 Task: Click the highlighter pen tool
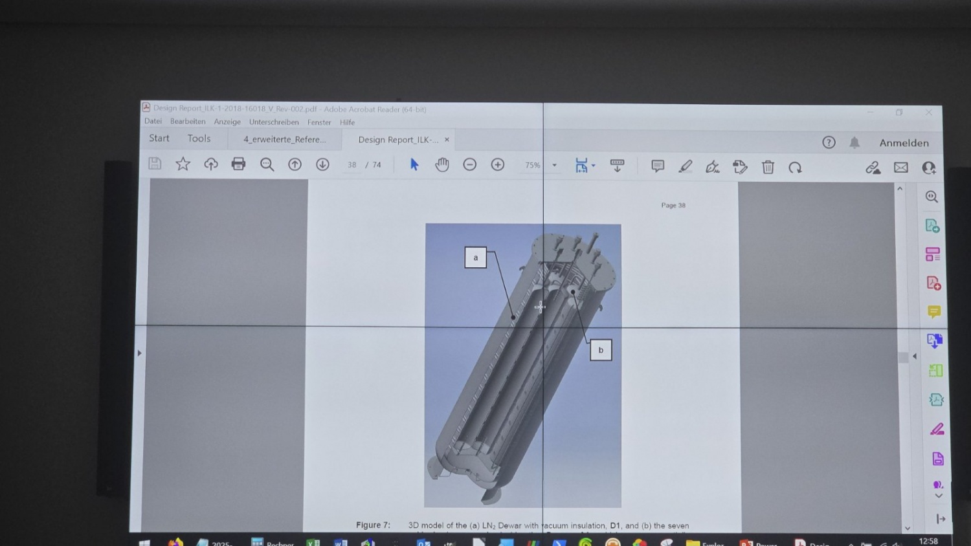[x=685, y=167]
